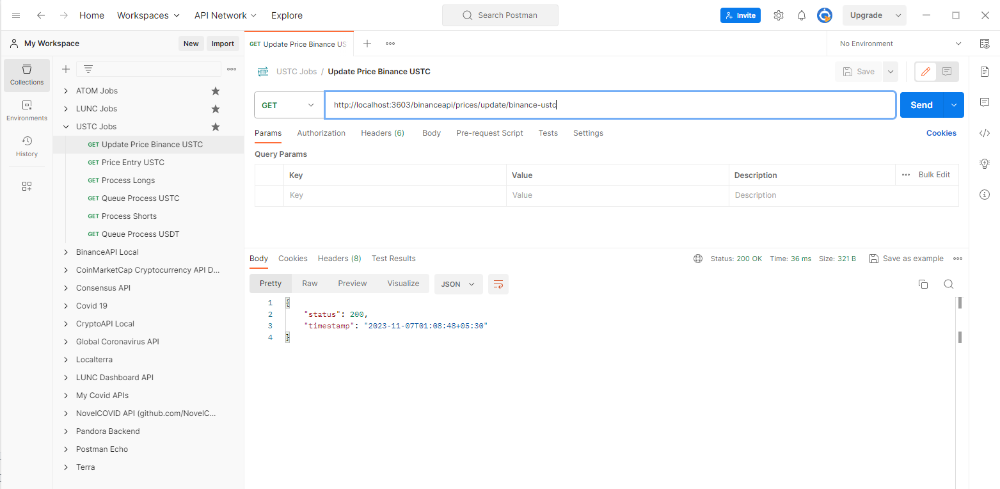Click the Send button
This screenshot has height=489, width=1000.
click(x=921, y=105)
